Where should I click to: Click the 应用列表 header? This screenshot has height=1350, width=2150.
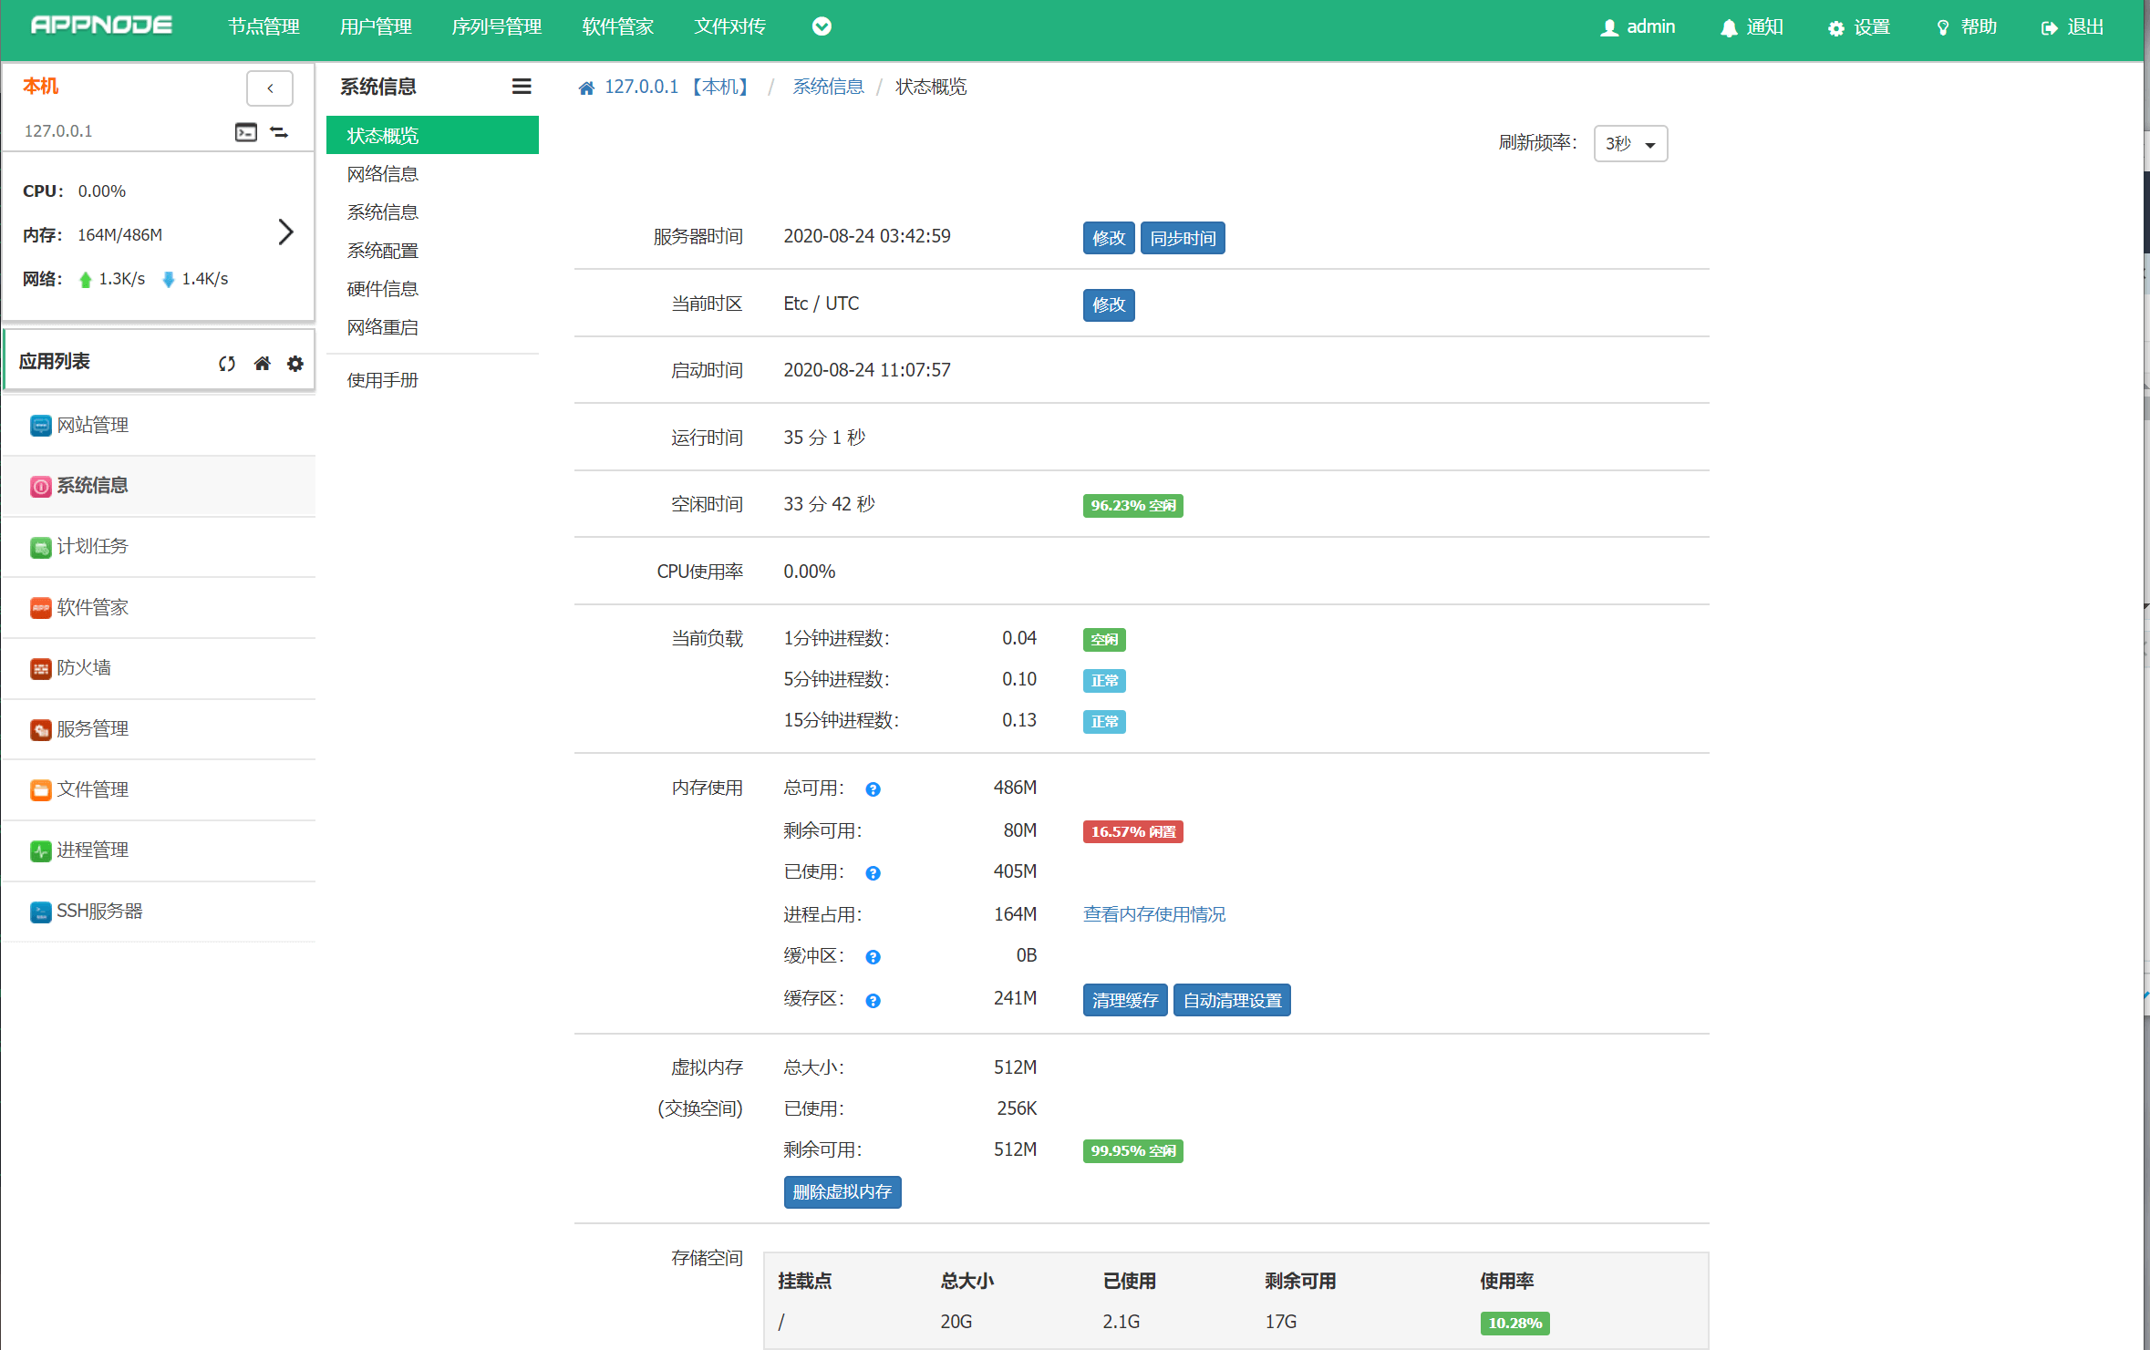[55, 361]
